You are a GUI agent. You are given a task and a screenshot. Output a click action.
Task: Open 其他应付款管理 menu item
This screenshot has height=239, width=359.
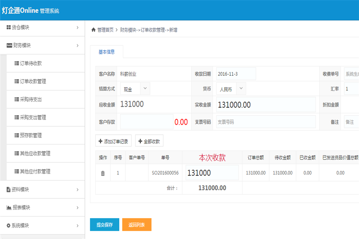[x=45, y=172]
